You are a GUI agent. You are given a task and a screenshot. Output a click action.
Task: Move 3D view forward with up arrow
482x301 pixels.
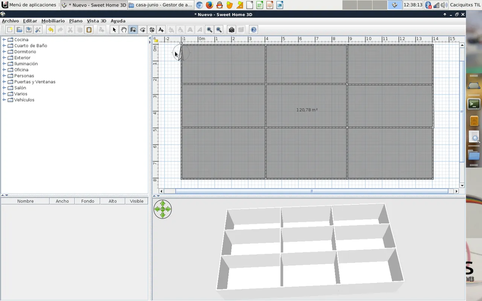(x=163, y=204)
